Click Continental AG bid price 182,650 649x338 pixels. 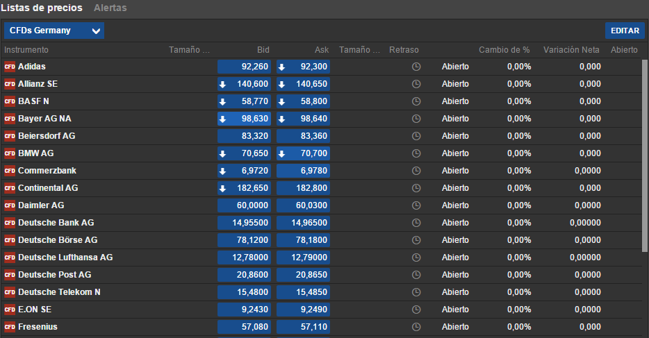tap(244, 188)
